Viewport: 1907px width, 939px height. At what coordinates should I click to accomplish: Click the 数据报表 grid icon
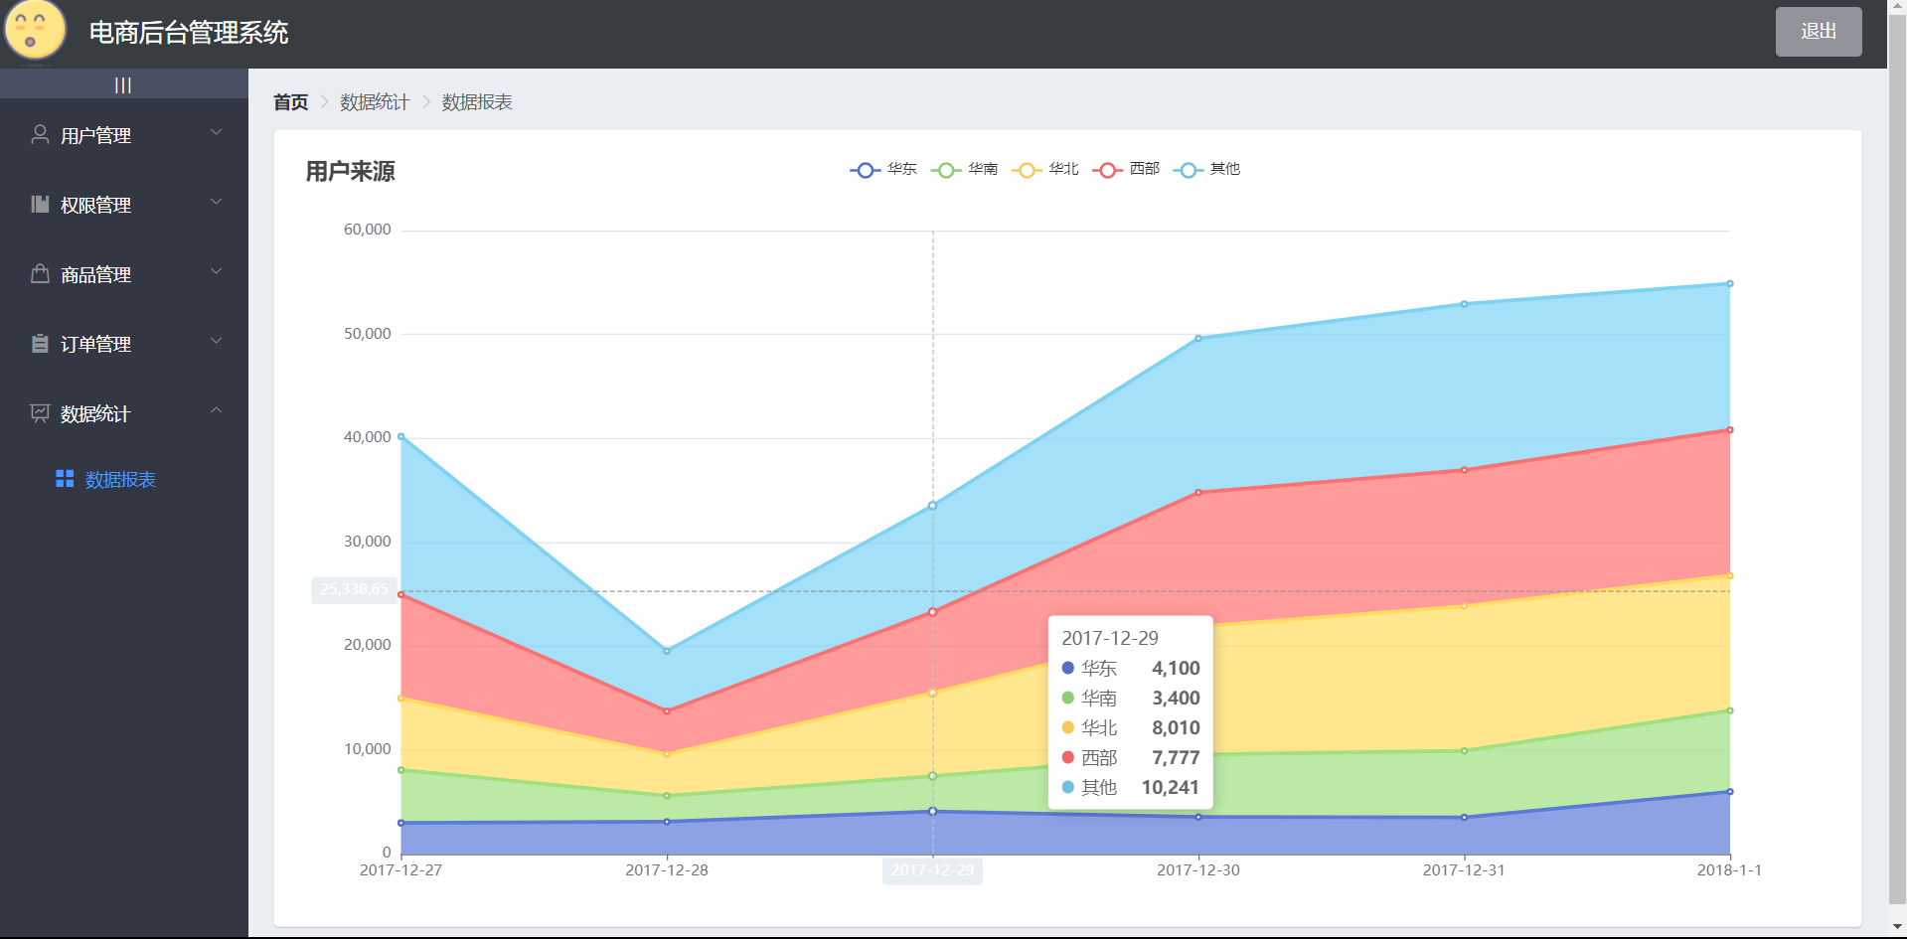65,479
